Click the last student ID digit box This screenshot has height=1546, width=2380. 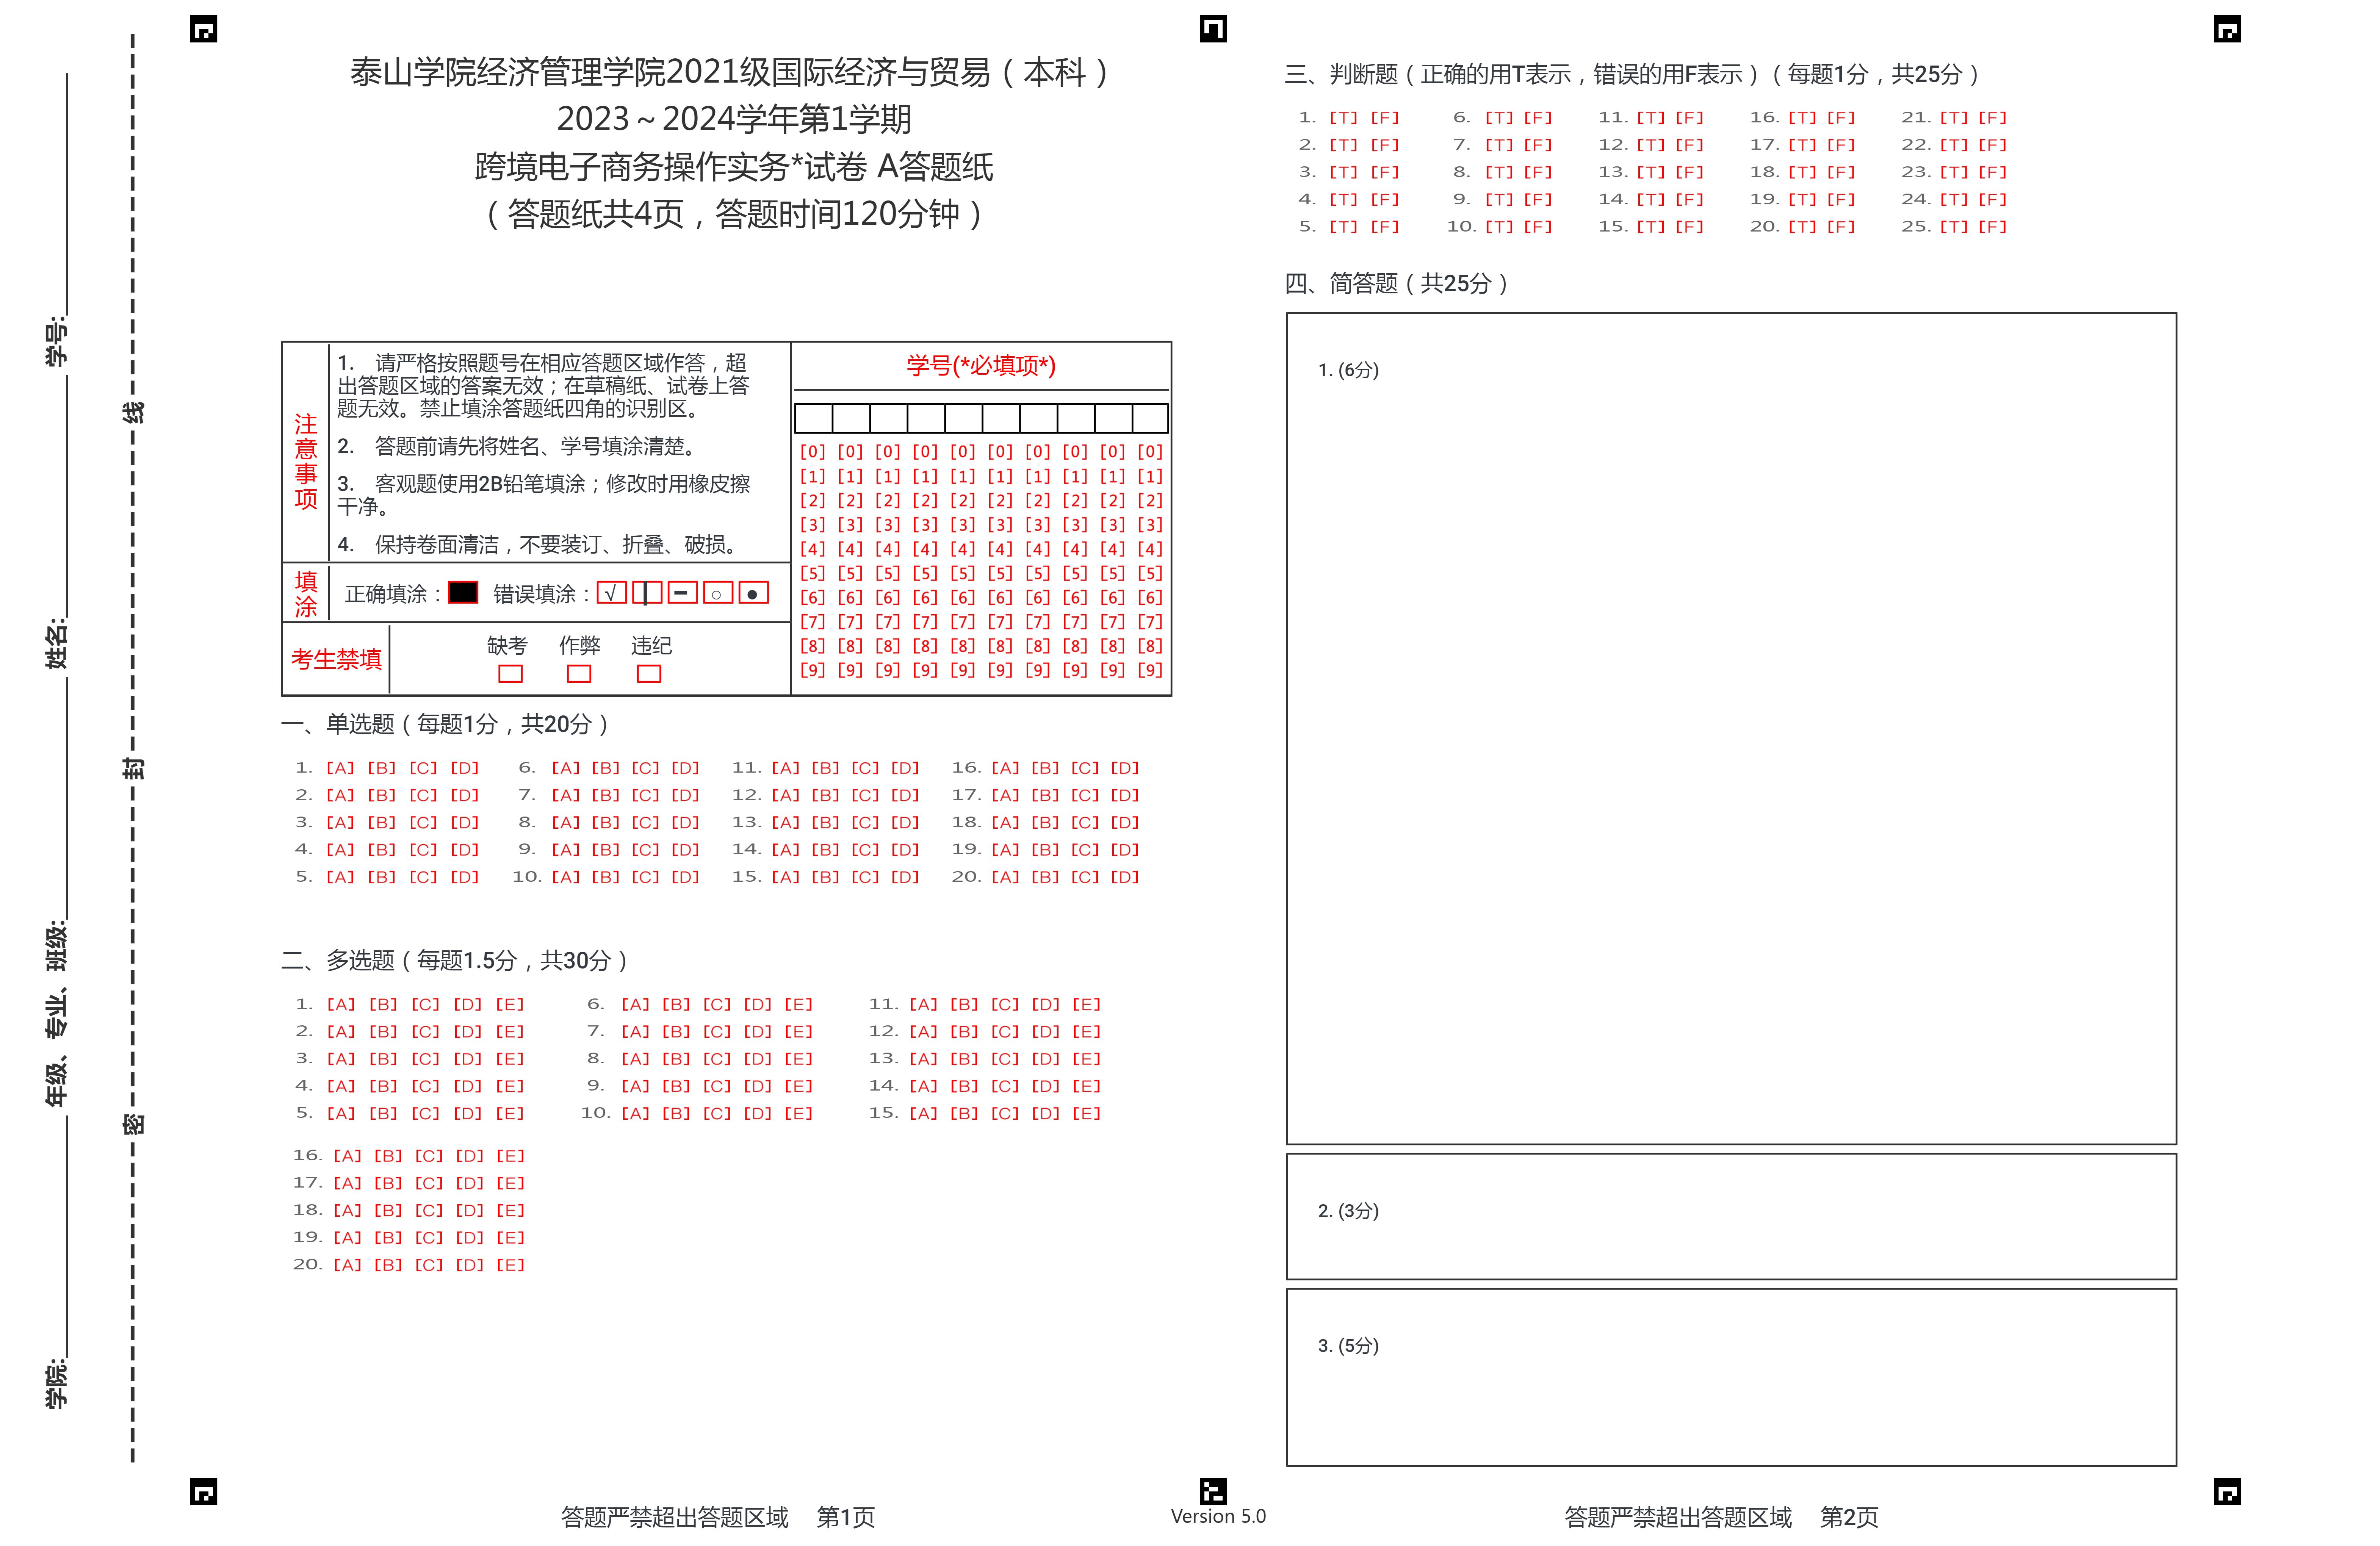click(1150, 418)
